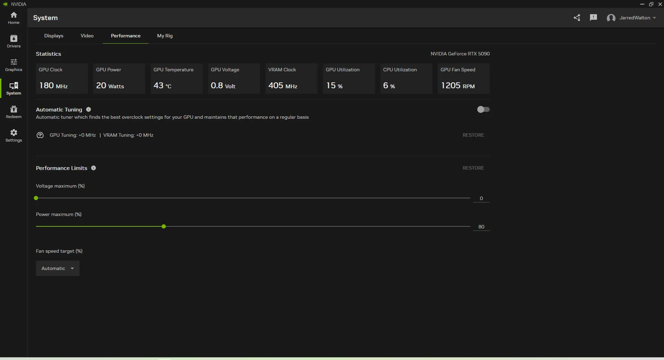The image size is (664, 360).
Task: Select the Performance tab
Action: [126, 36]
